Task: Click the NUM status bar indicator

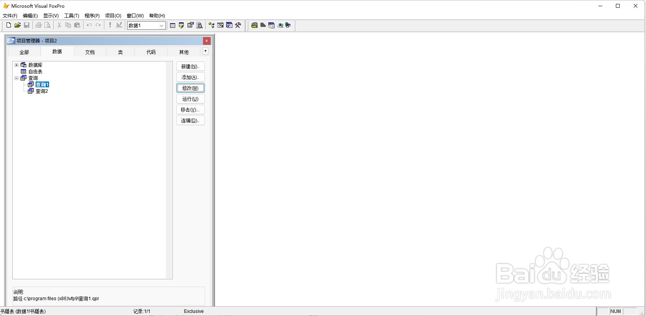Action: 616,311
